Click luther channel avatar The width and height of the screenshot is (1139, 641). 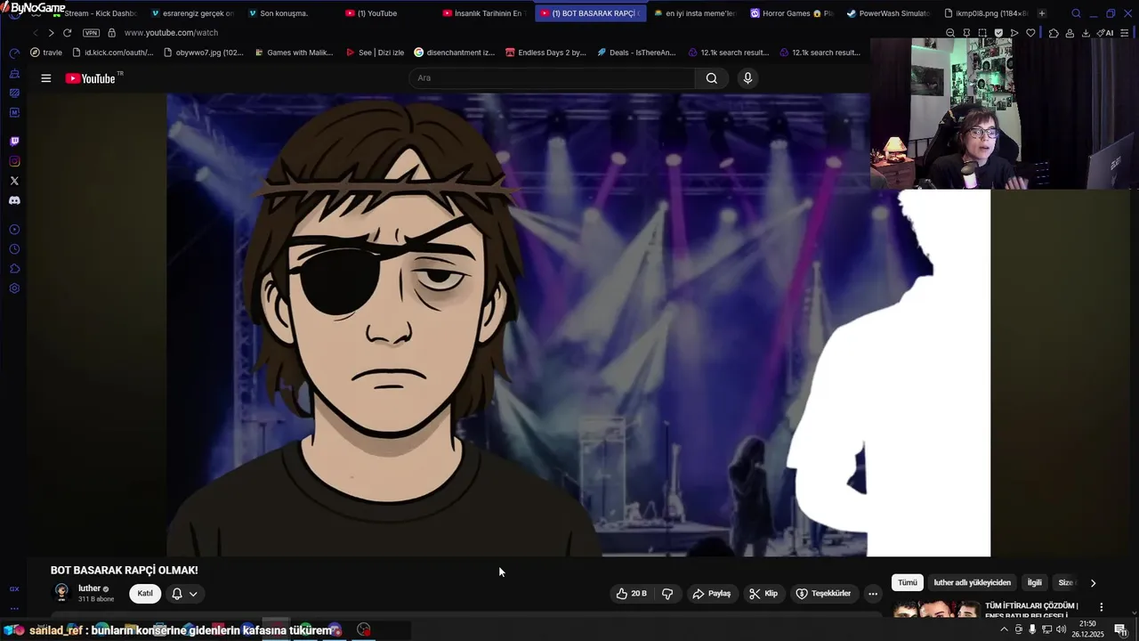61,592
